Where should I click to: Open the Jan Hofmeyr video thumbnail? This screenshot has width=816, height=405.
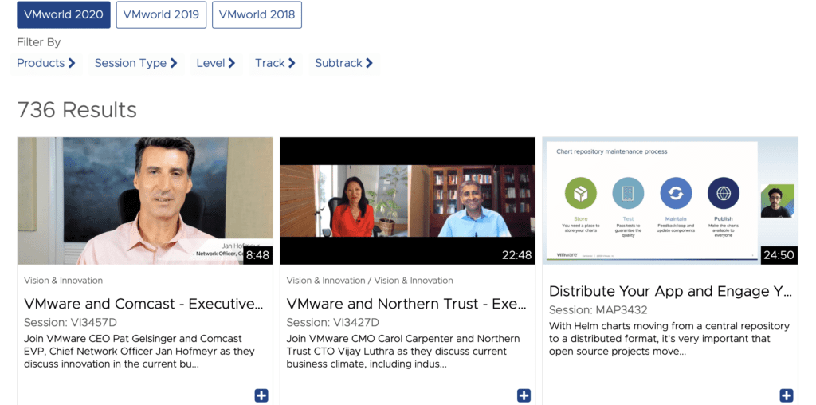145,201
